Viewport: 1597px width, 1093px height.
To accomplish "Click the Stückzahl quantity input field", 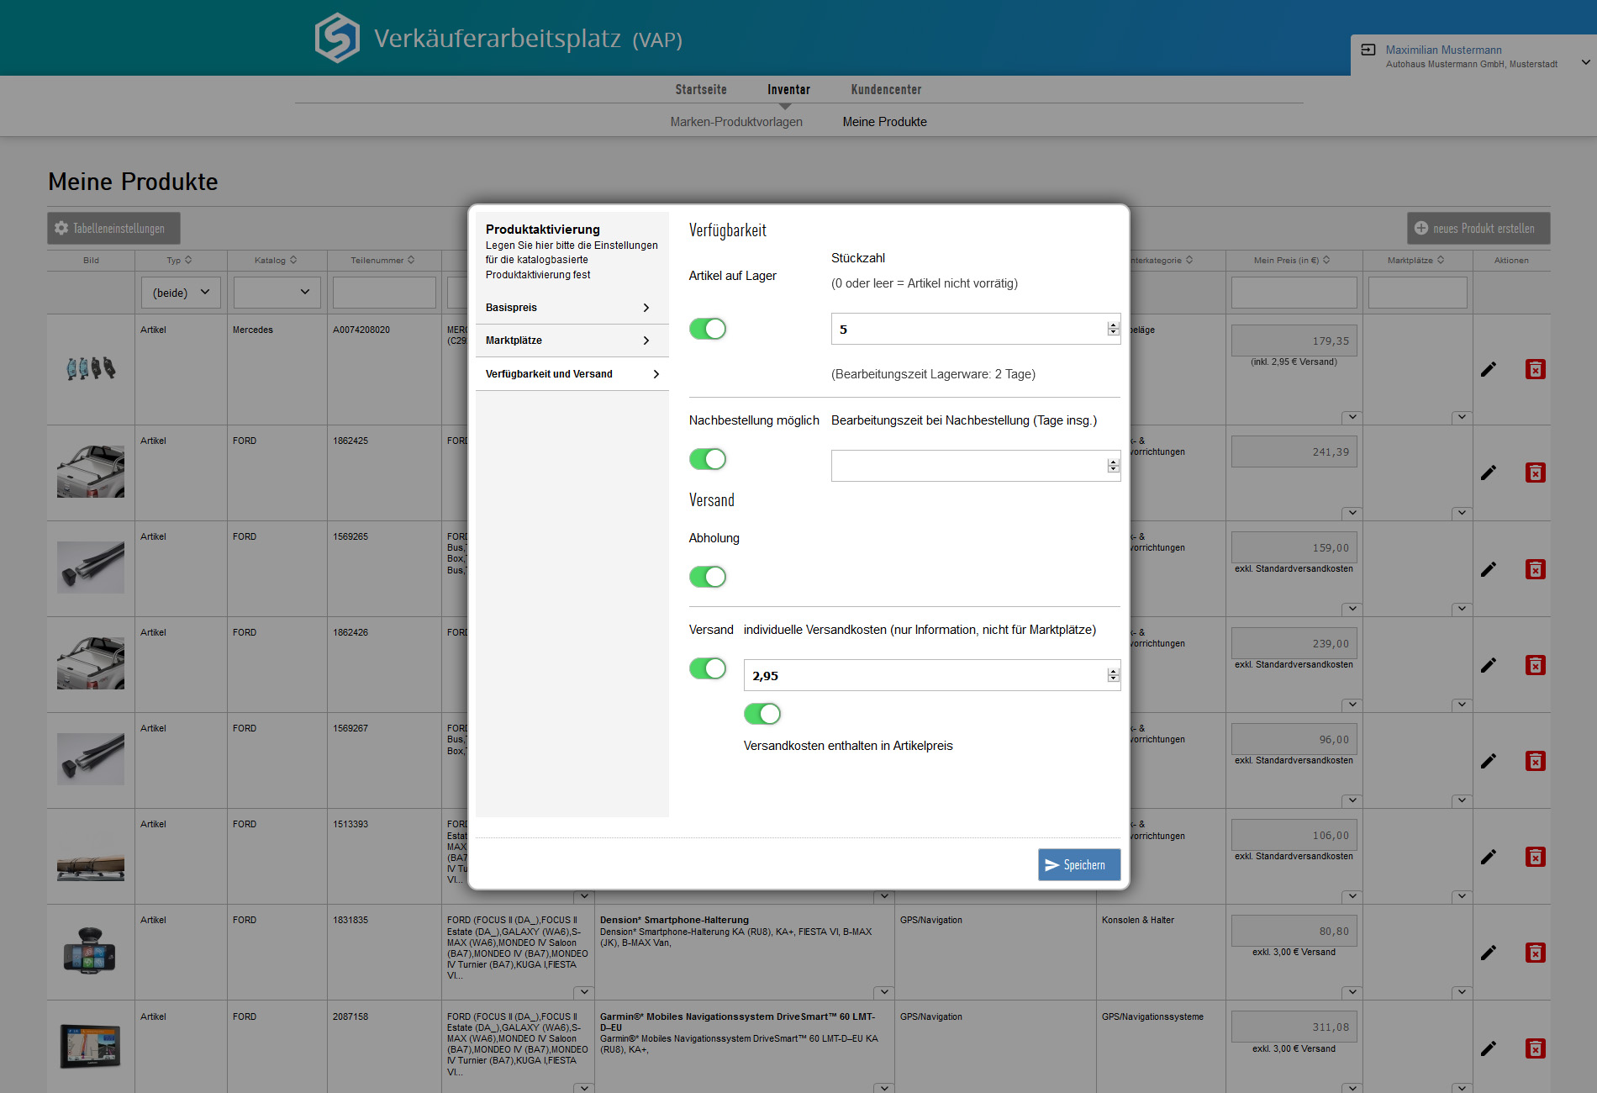I will [967, 330].
